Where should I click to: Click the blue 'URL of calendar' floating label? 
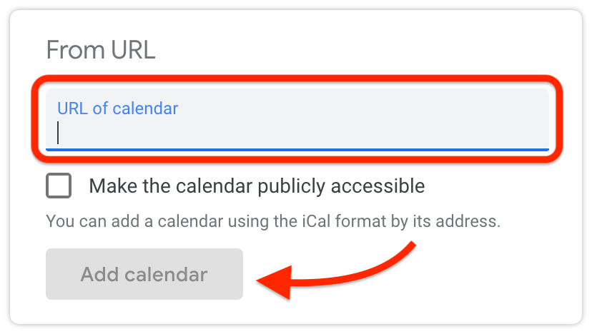click(117, 108)
